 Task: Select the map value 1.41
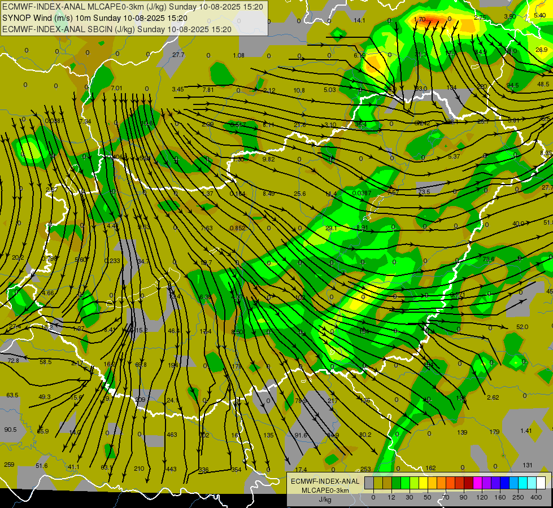pyautogui.click(x=526, y=431)
